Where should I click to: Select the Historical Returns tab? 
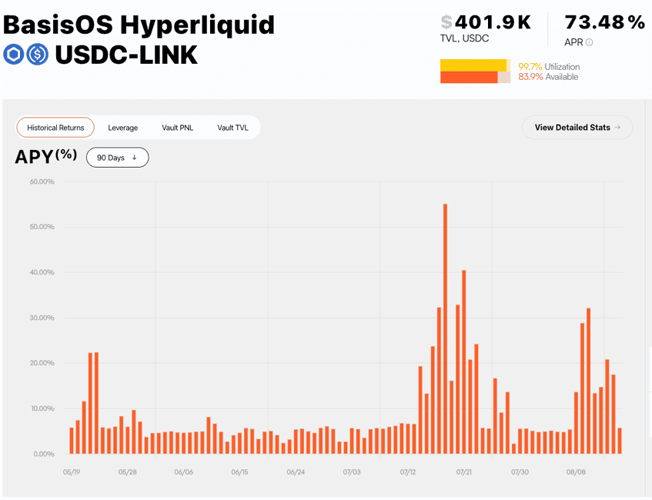tap(55, 128)
